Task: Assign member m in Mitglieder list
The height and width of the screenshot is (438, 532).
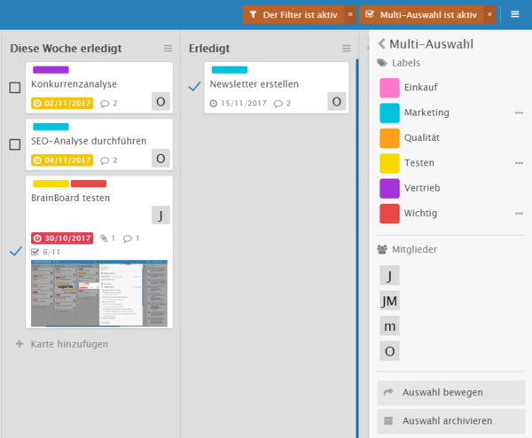Action: (x=389, y=325)
